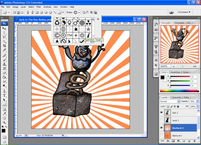Show the Layer 1 layer
This screenshot has width=201, height=145.
[161, 120]
